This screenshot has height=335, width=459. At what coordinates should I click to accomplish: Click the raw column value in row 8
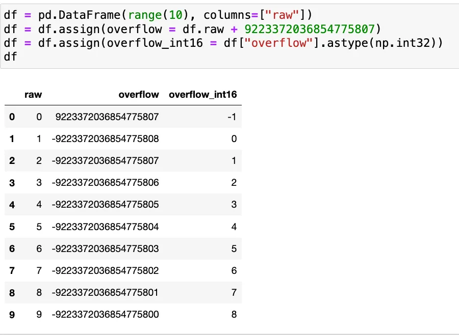[39, 293]
